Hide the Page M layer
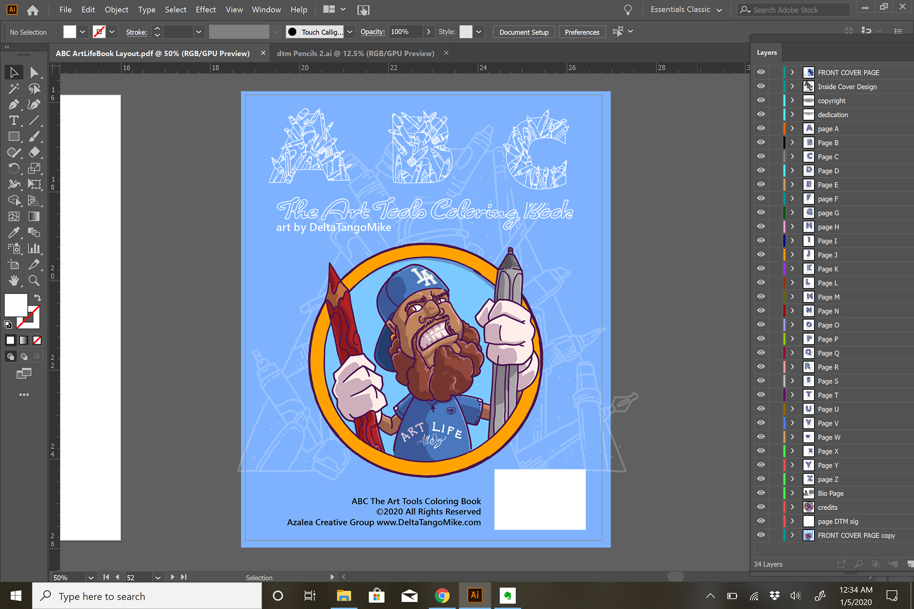Image resolution: width=914 pixels, height=609 pixels. tap(761, 296)
